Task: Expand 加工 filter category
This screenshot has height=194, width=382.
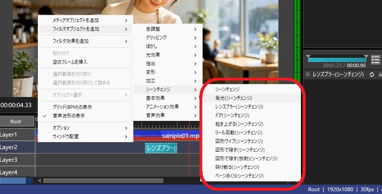Action: pos(167,81)
